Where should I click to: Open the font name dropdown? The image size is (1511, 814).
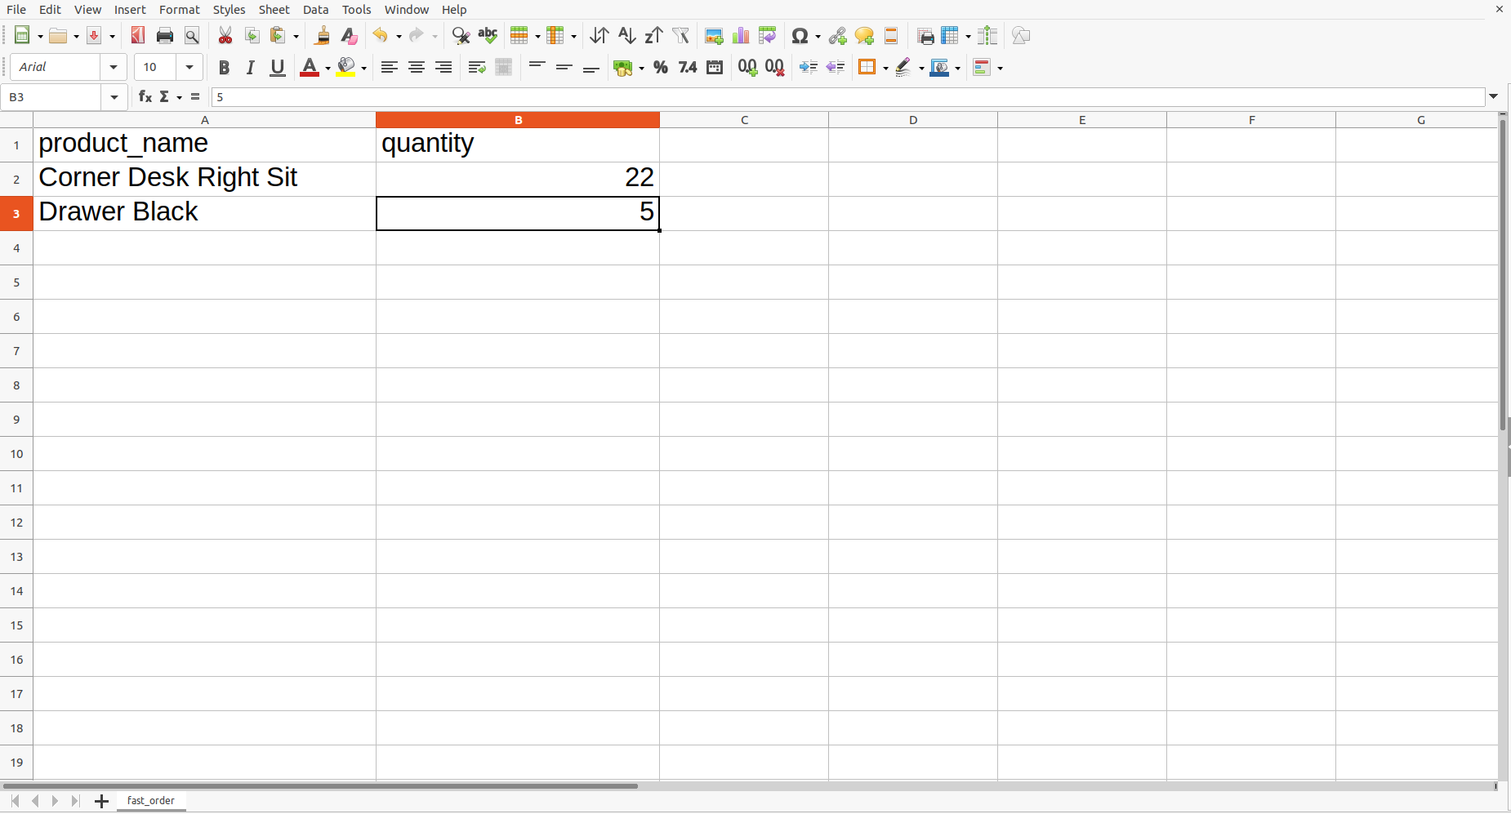pos(114,67)
